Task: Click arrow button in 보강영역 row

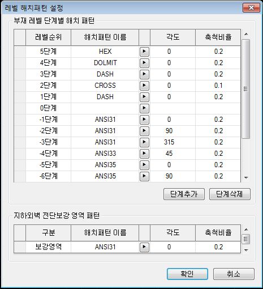Action: (144, 247)
